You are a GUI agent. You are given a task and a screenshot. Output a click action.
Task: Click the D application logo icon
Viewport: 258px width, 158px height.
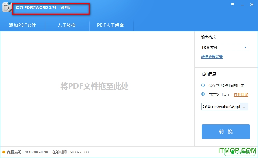pos(7,7)
